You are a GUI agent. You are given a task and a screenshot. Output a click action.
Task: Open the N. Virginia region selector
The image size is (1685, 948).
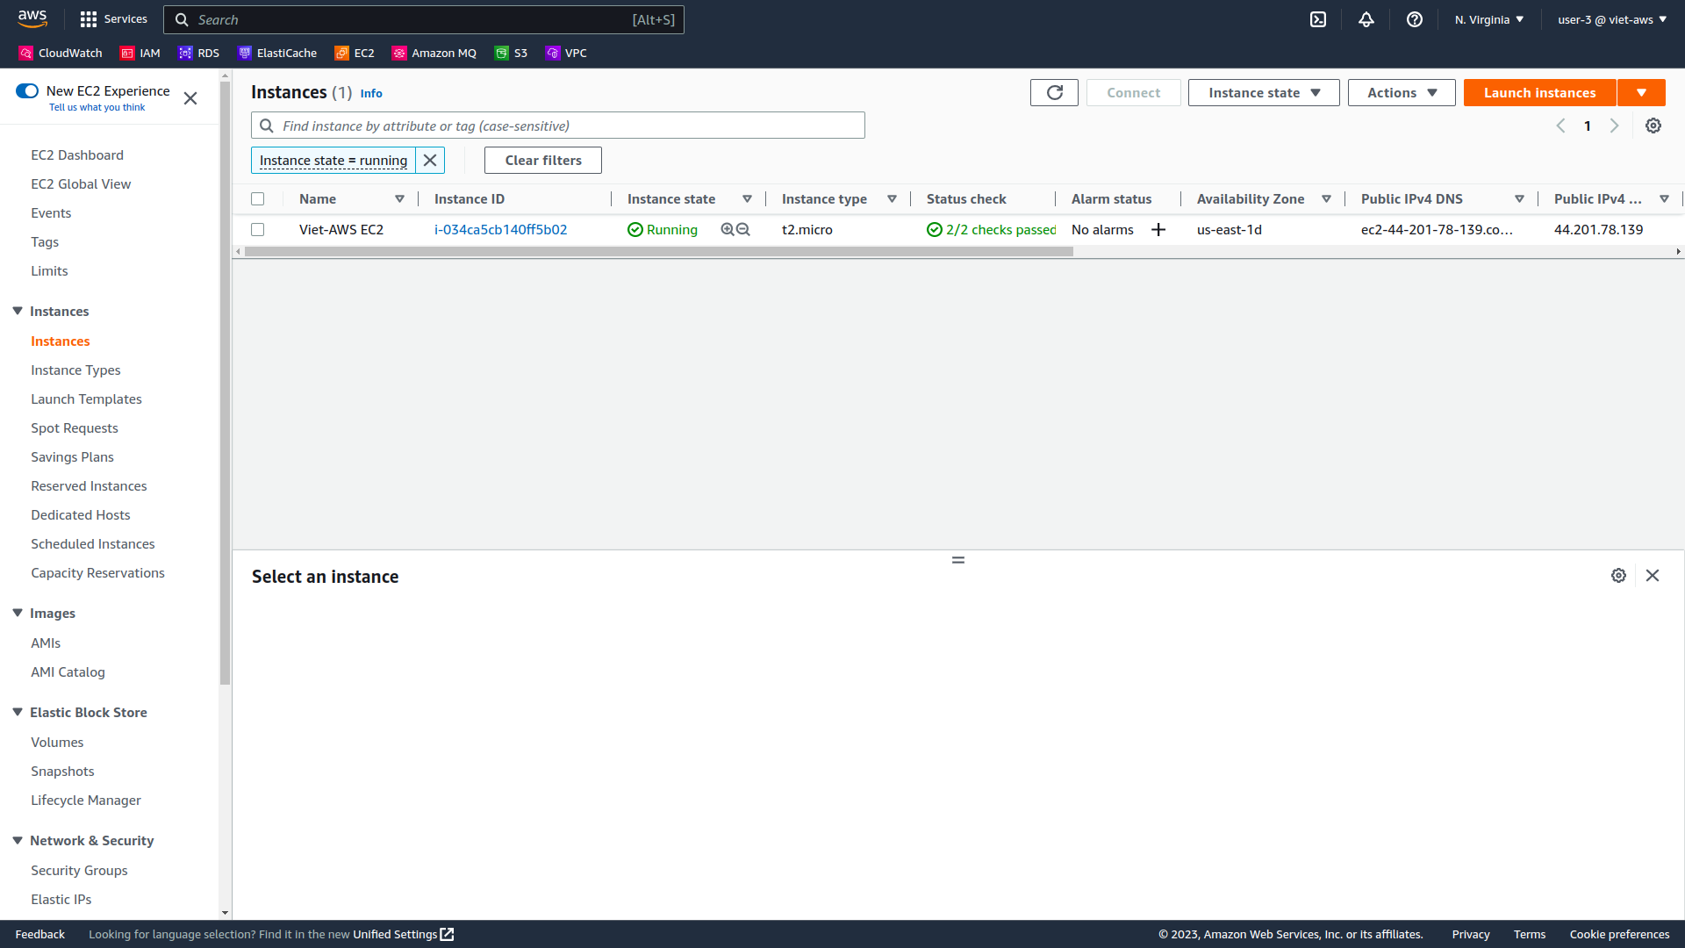coord(1489,19)
